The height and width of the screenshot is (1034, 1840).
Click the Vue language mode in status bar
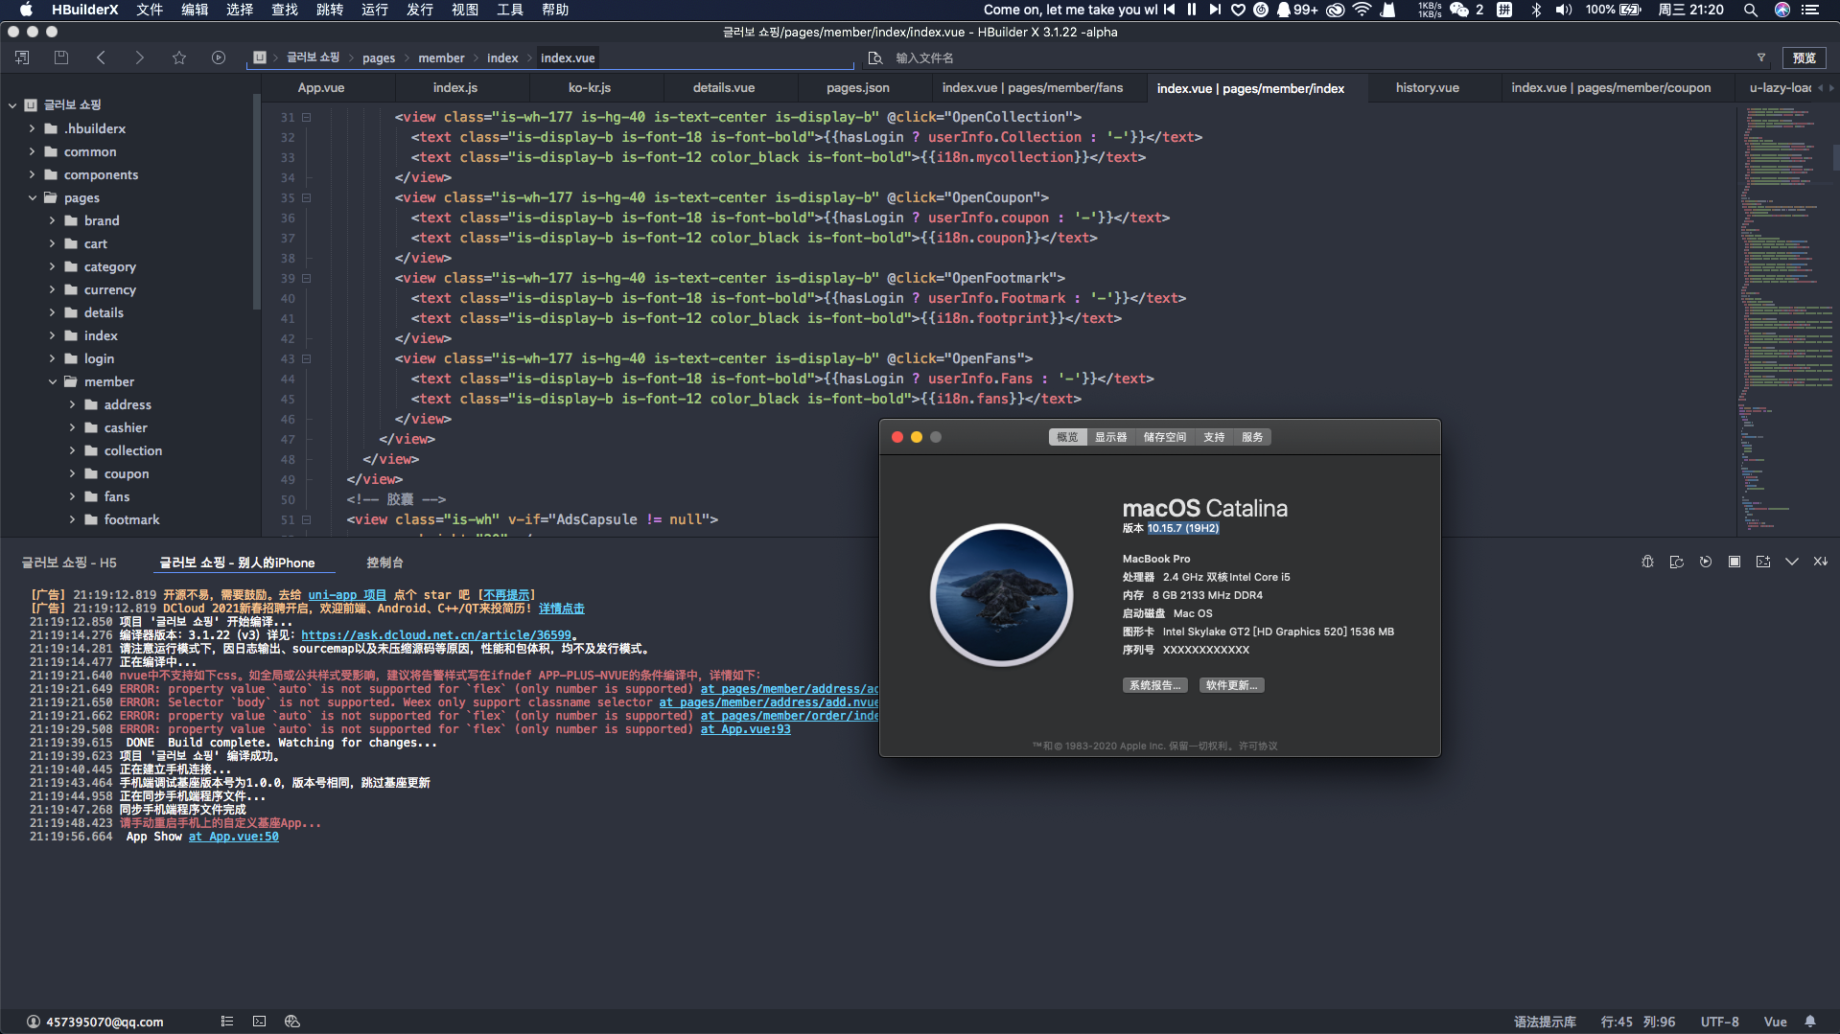point(1775,1022)
